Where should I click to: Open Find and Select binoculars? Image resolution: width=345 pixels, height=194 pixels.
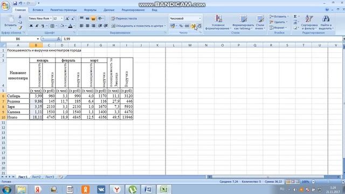pyautogui.click(x=326, y=22)
